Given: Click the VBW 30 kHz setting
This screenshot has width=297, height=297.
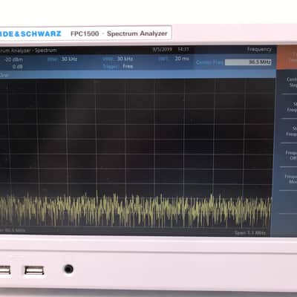Looking at the screenshot, I should (x=118, y=59).
